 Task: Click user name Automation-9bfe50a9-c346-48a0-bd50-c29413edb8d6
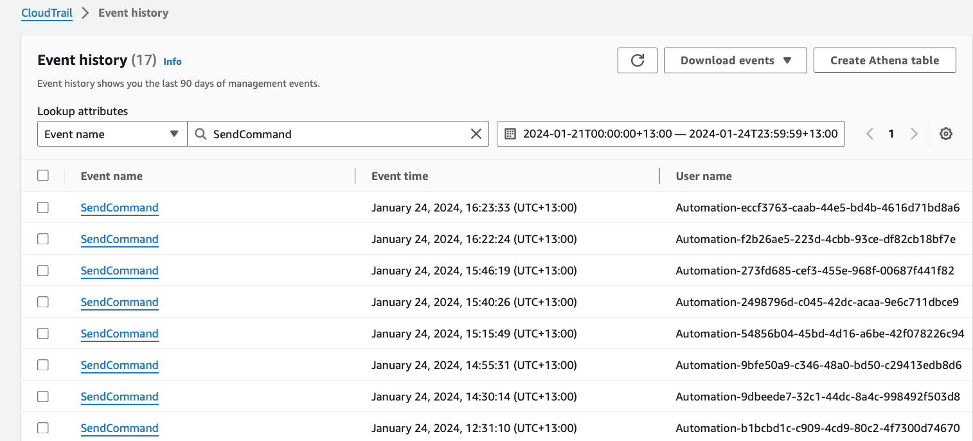pyautogui.click(x=819, y=365)
